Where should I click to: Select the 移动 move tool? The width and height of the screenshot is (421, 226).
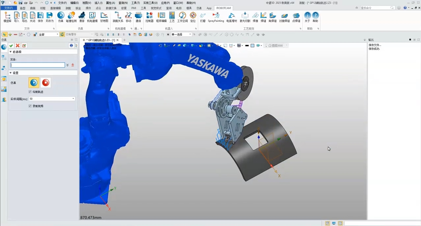pos(128,17)
